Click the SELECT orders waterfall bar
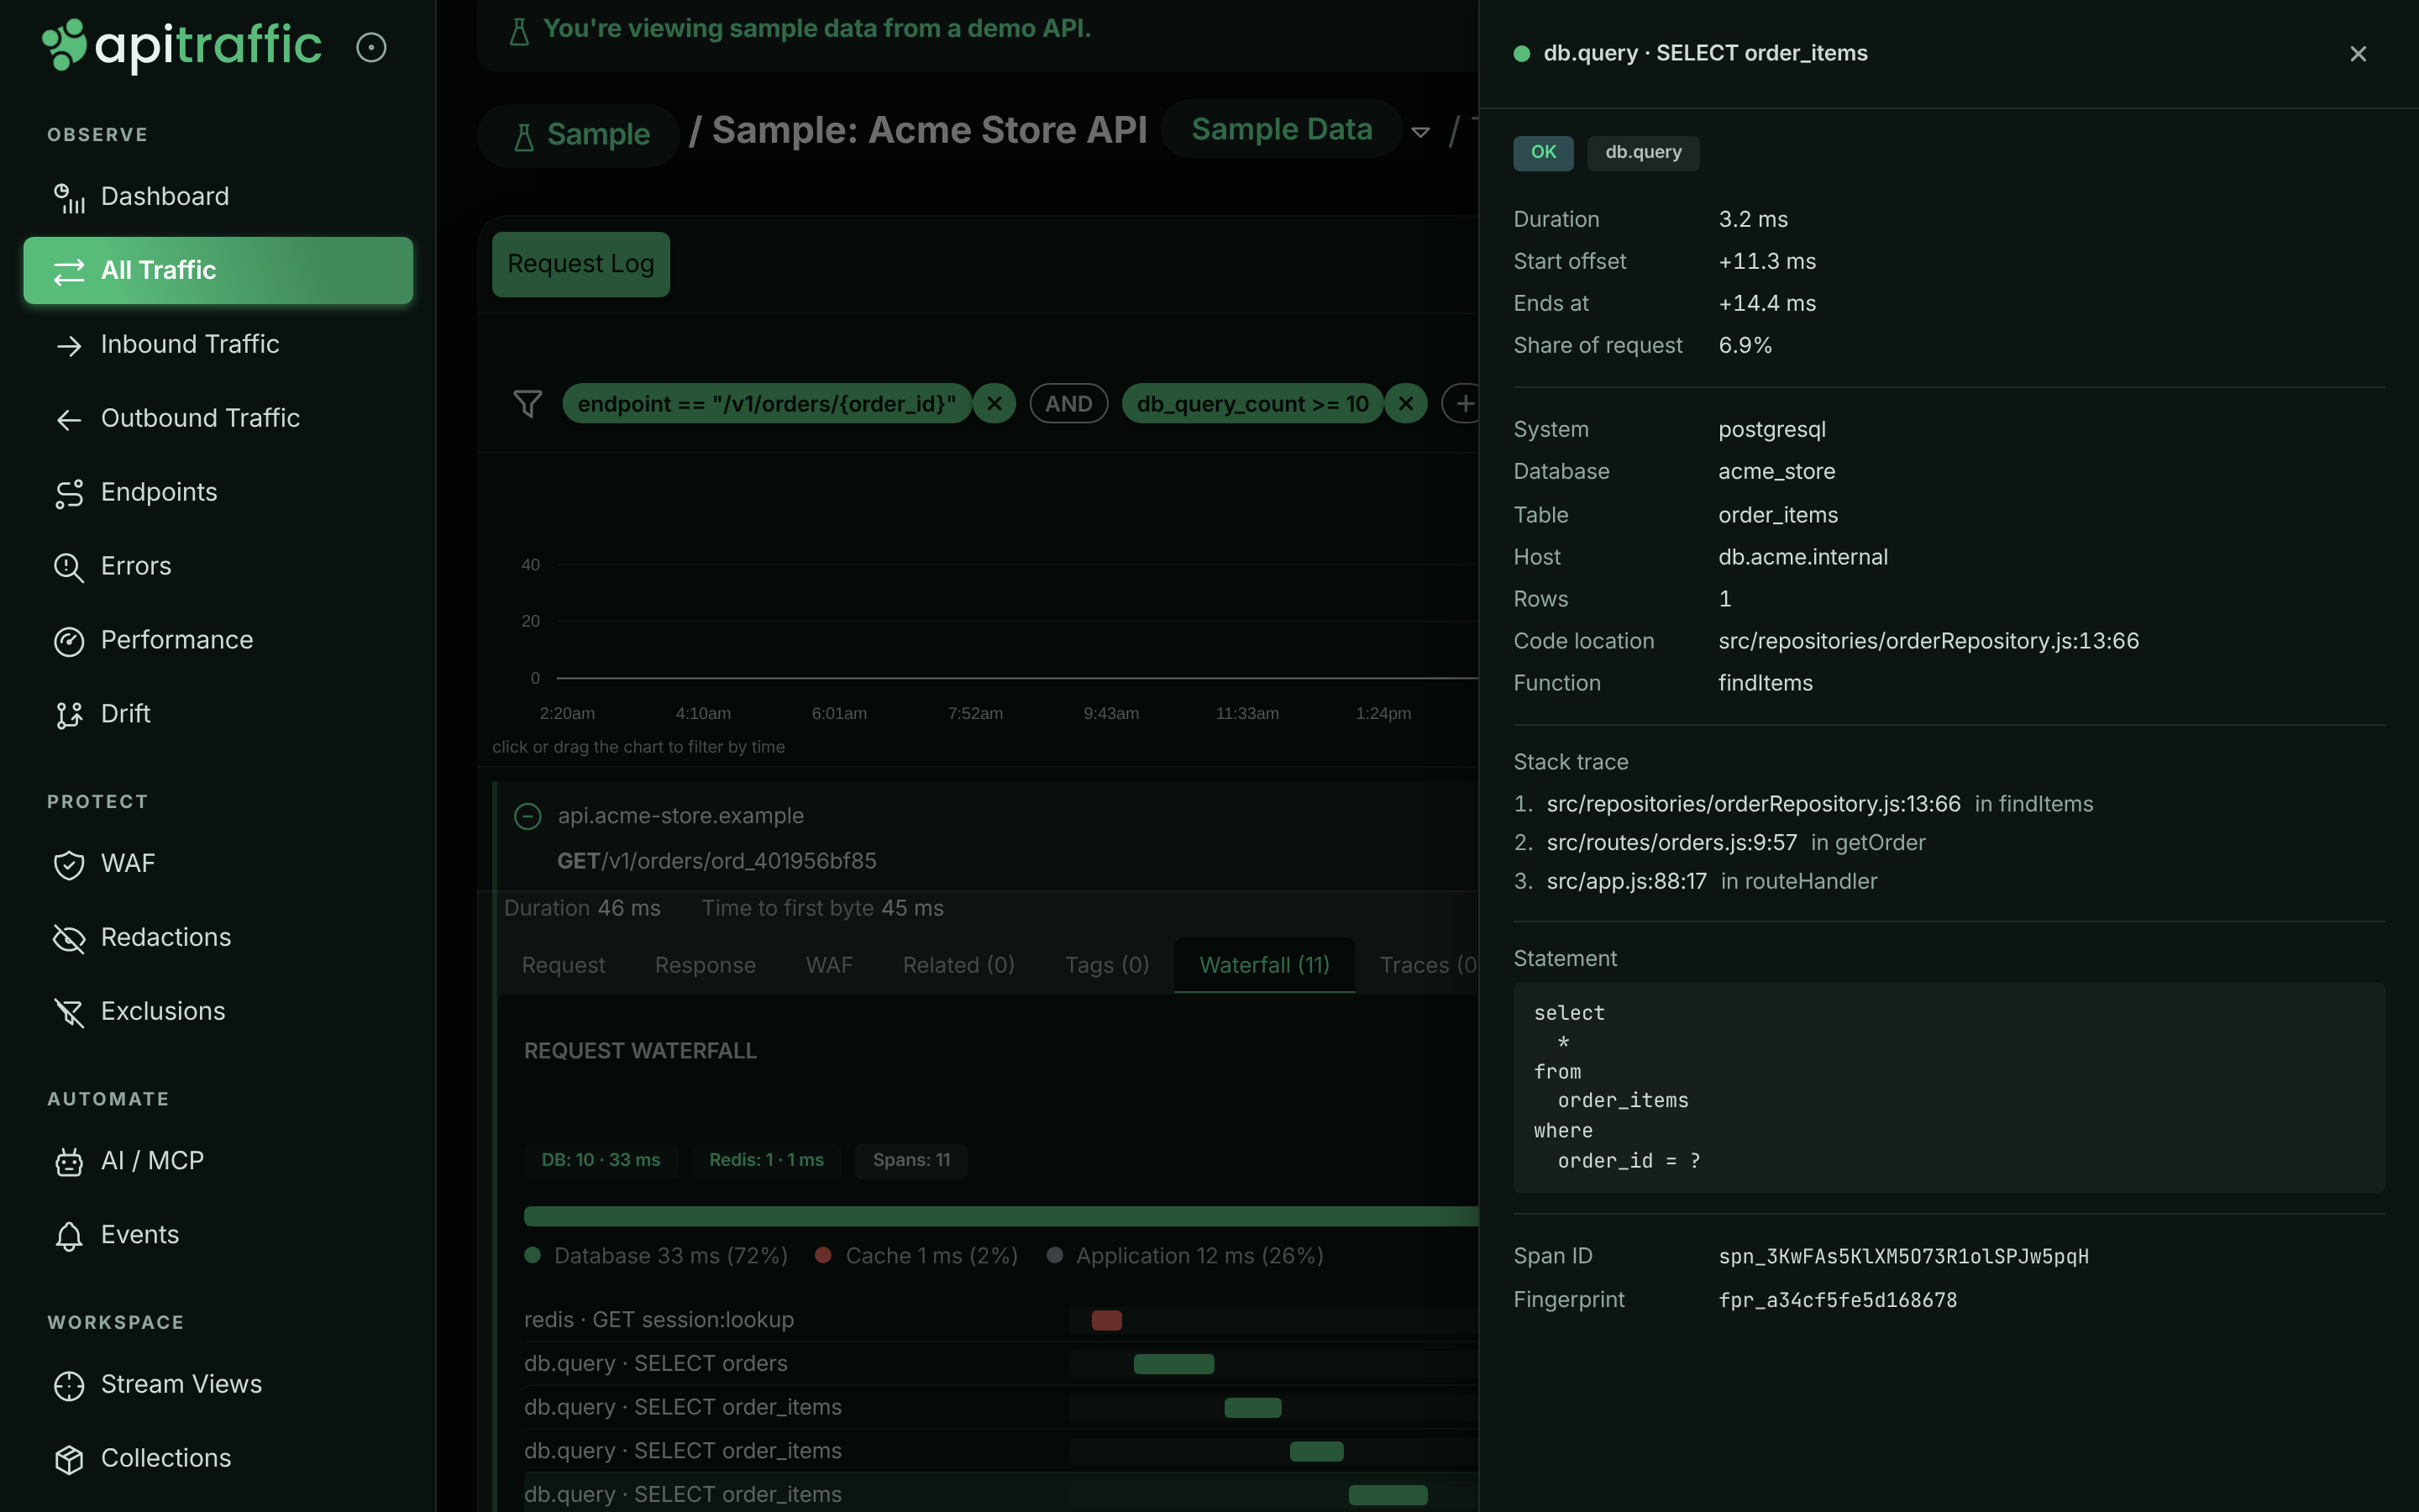The width and height of the screenshot is (2419, 1512). tap(1173, 1365)
